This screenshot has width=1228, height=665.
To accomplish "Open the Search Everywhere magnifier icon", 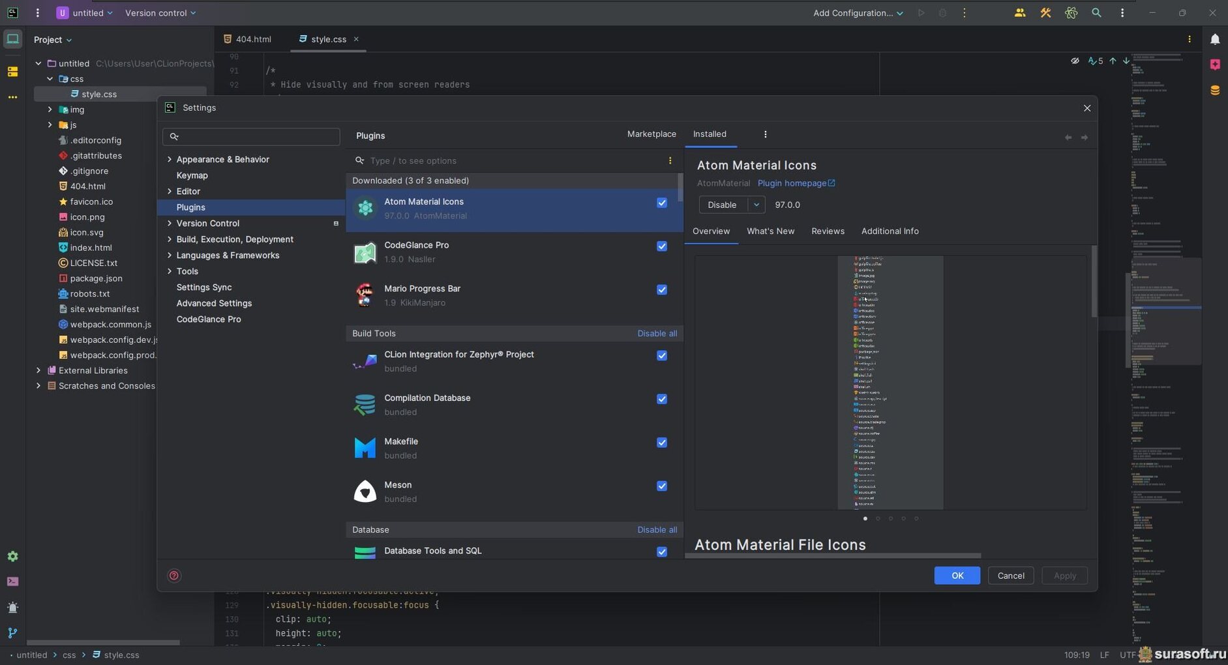I will coord(1096,13).
